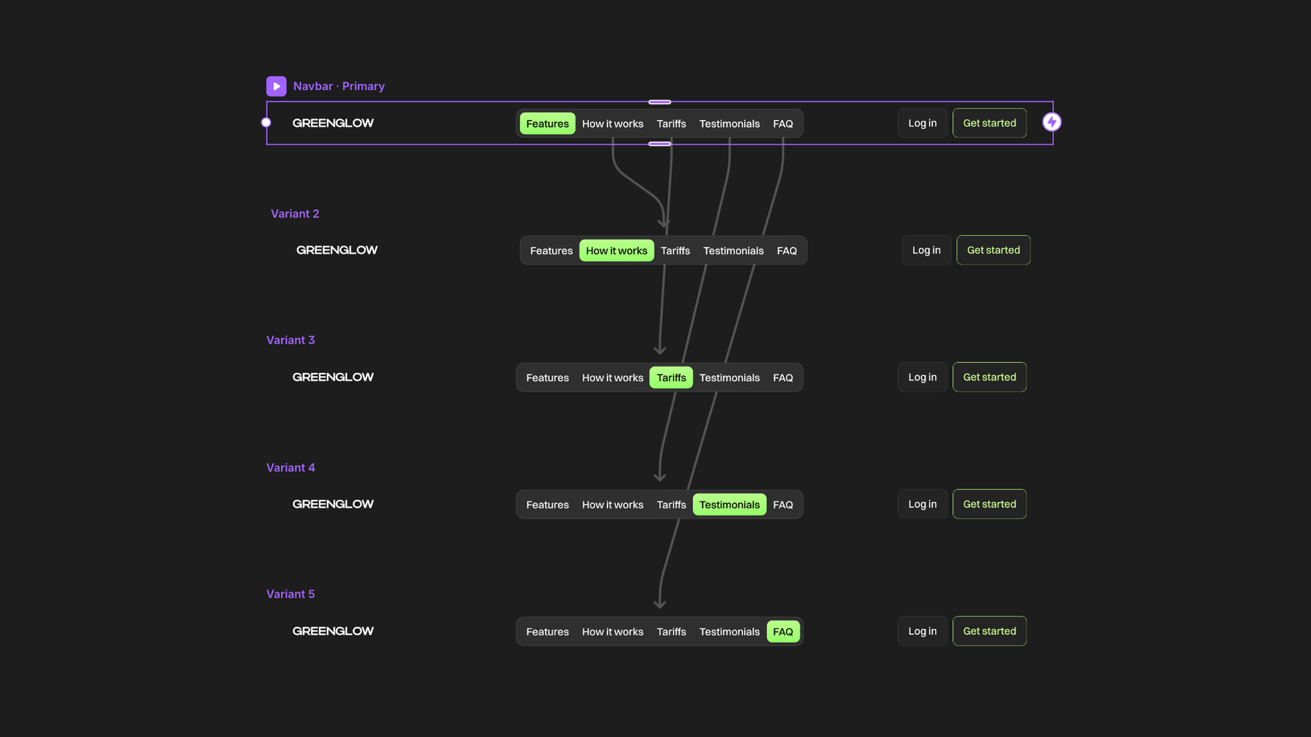Click How it works in Variant 2
Viewport: 1311px width, 737px height.
(x=616, y=251)
